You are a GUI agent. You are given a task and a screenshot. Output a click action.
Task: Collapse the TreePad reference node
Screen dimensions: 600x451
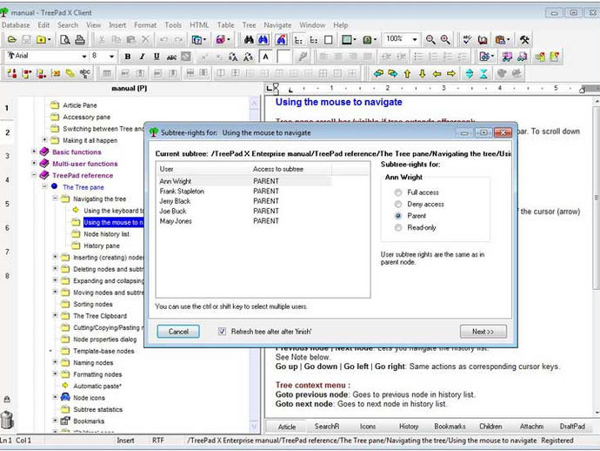click(34, 175)
